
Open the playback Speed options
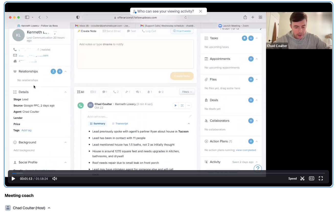click(x=292, y=179)
